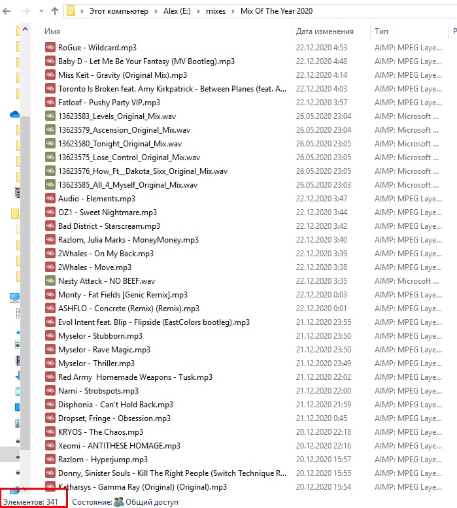Click the Состояние: Общий доступ status text
The width and height of the screenshot is (457, 508).
point(125,502)
